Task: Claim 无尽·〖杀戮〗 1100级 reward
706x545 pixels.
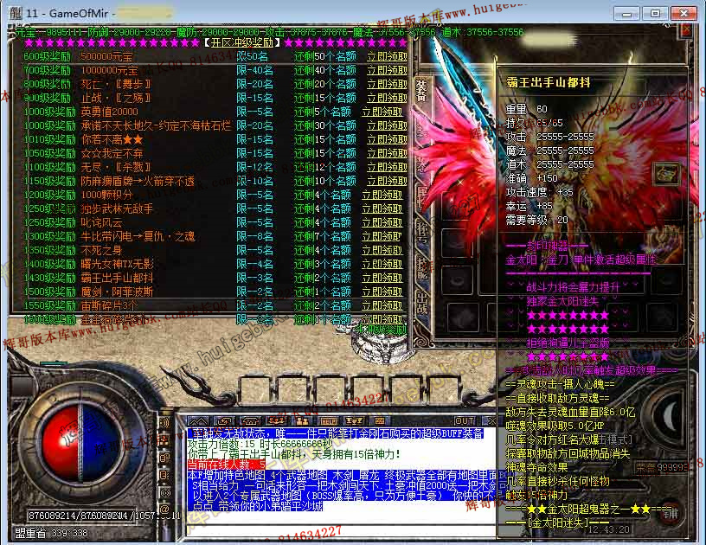Action: pos(387,168)
